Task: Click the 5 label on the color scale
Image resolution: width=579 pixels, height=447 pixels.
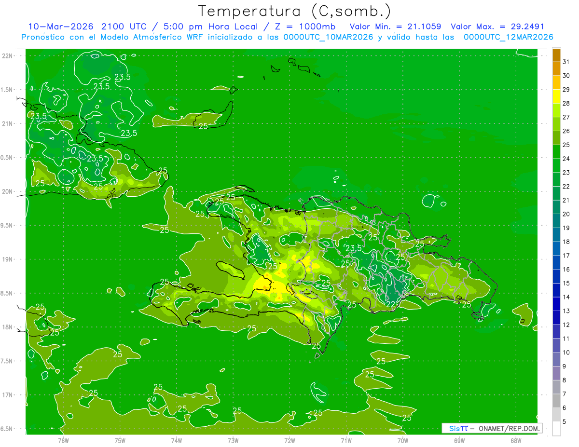Action: (x=565, y=422)
